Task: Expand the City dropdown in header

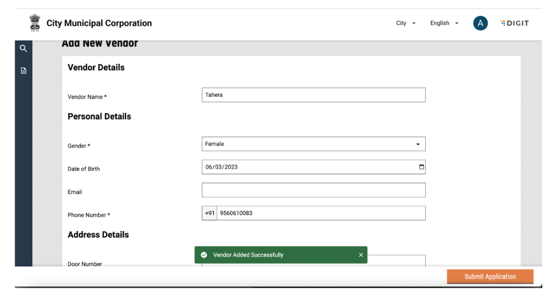Action: click(x=406, y=23)
